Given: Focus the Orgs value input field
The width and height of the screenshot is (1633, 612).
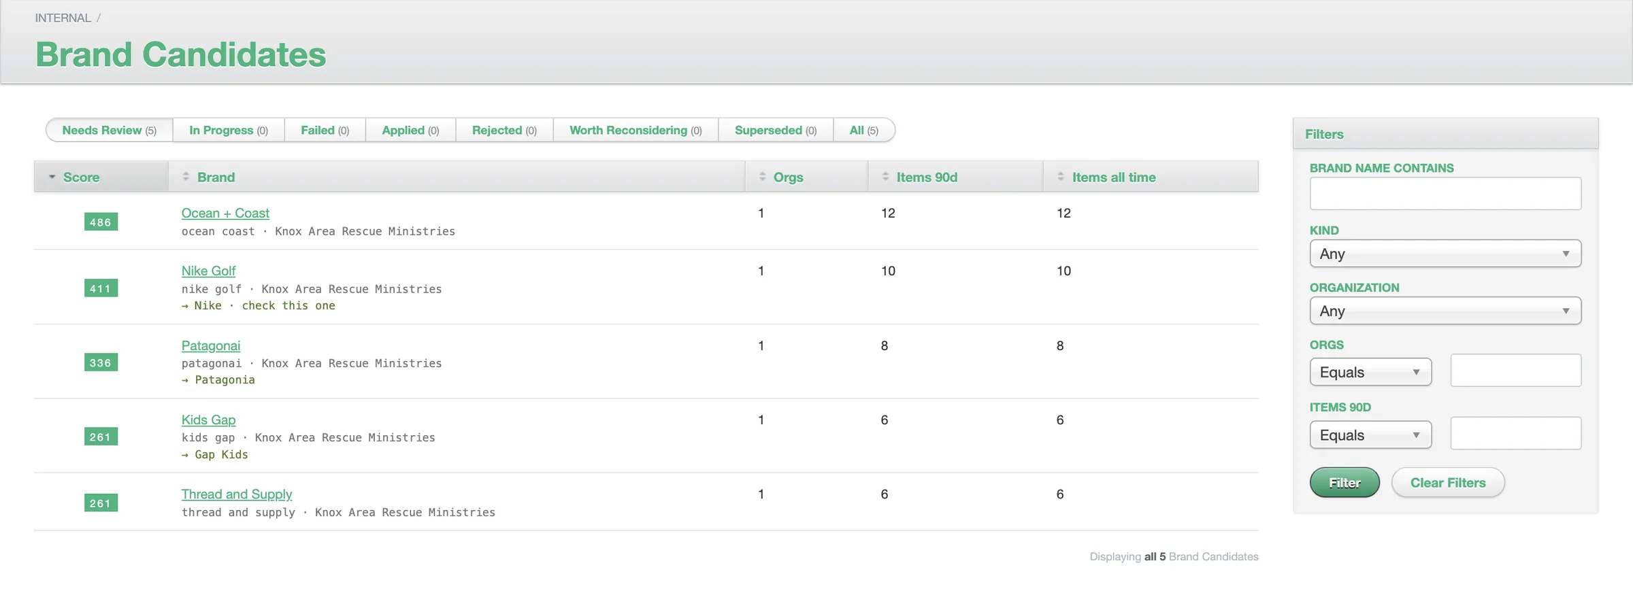Looking at the screenshot, I should click(1515, 371).
